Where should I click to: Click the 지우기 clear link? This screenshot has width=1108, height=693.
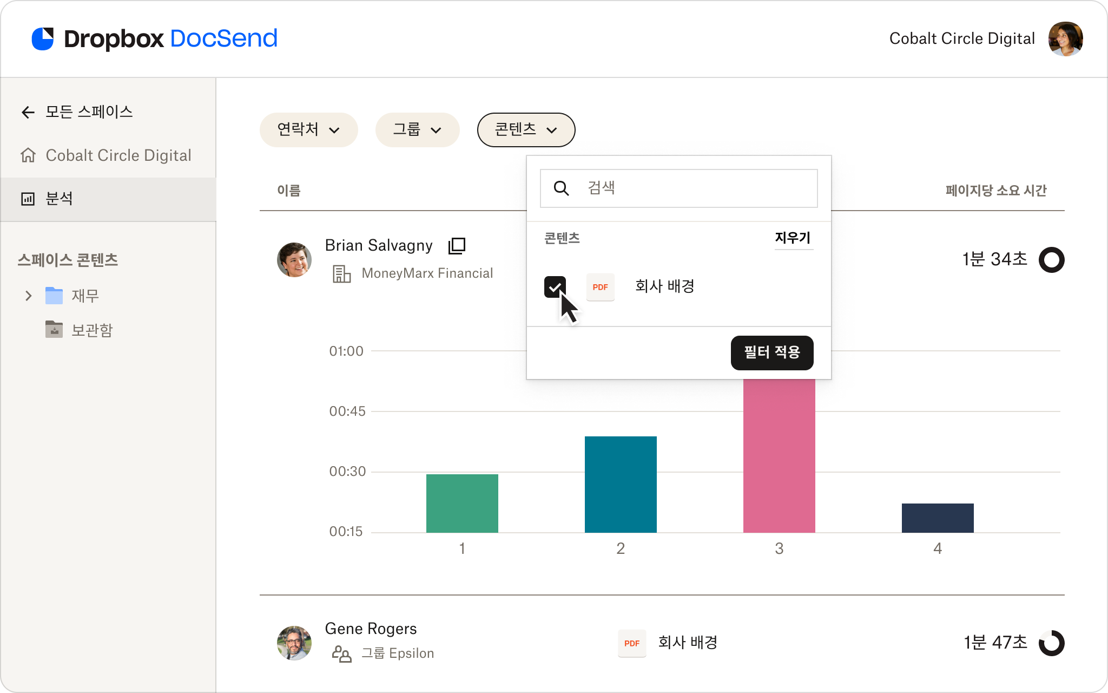pyautogui.click(x=793, y=238)
